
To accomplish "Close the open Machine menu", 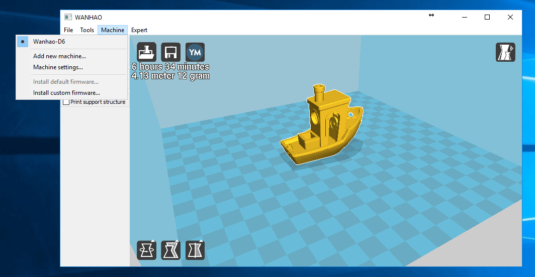I will coord(113,30).
